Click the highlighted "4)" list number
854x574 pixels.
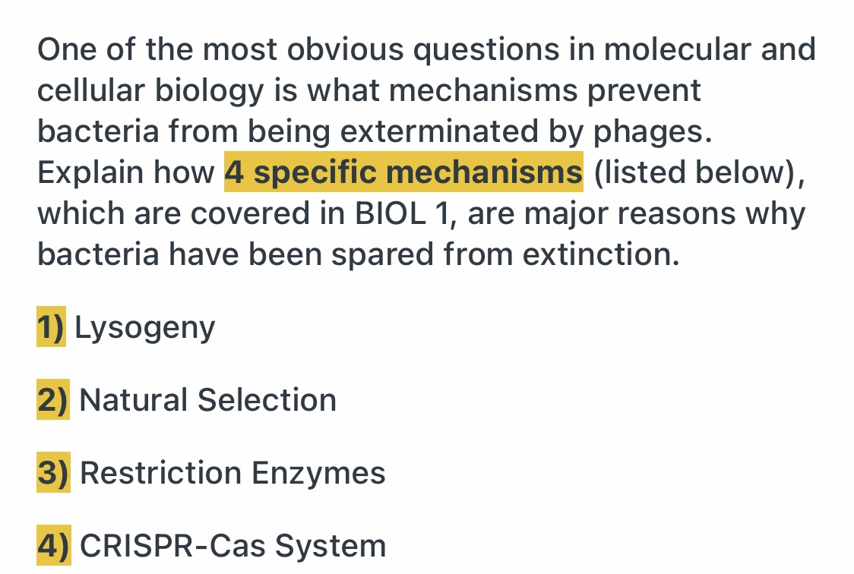tap(53, 546)
